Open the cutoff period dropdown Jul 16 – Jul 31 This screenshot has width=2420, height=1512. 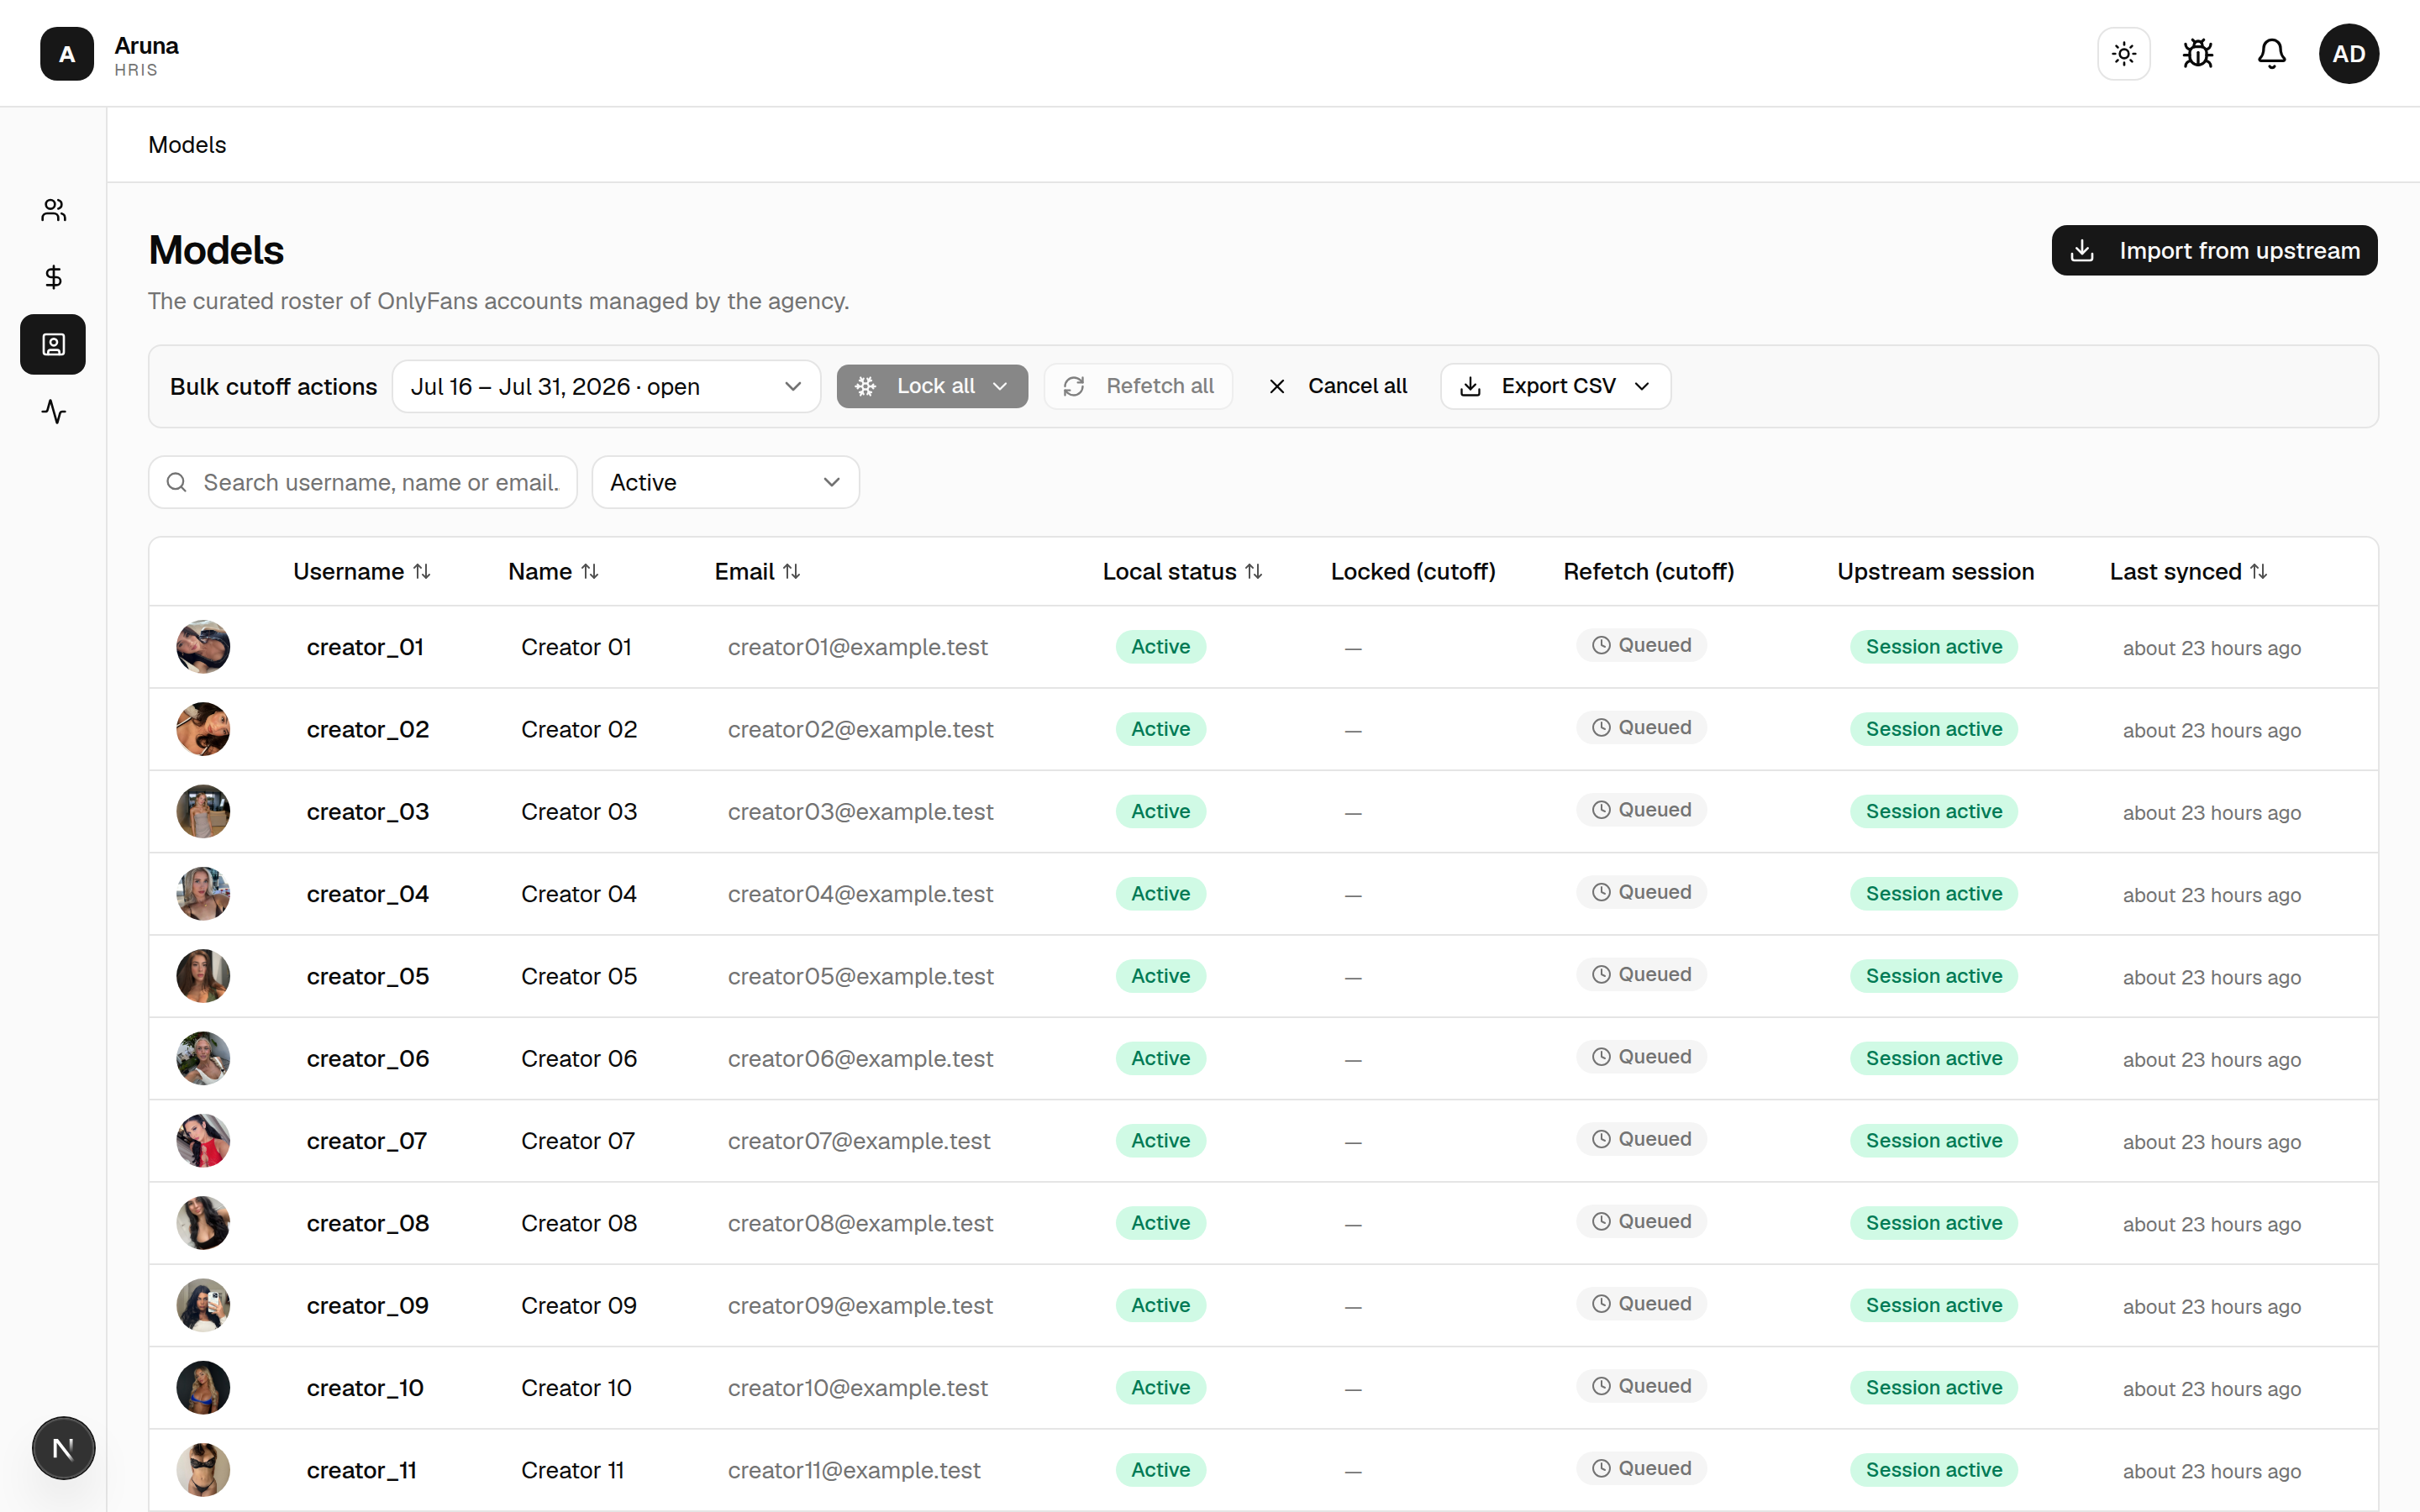click(606, 386)
